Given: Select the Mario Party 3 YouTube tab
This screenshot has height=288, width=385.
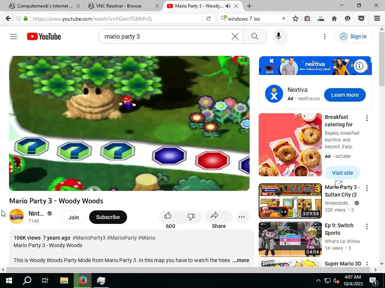Looking at the screenshot, I should click(199, 6).
